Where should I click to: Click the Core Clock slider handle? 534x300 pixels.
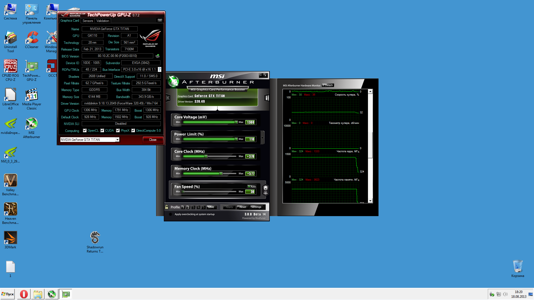(206, 156)
